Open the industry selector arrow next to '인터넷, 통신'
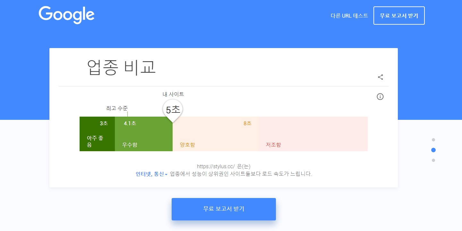 coord(166,174)
